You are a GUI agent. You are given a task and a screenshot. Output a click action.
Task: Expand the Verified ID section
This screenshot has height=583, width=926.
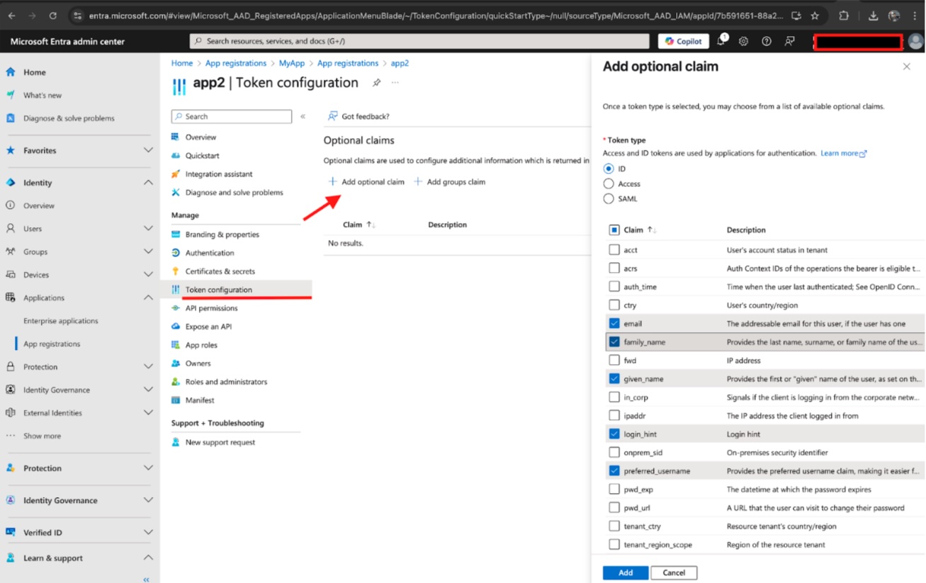[x=148, y=533]
